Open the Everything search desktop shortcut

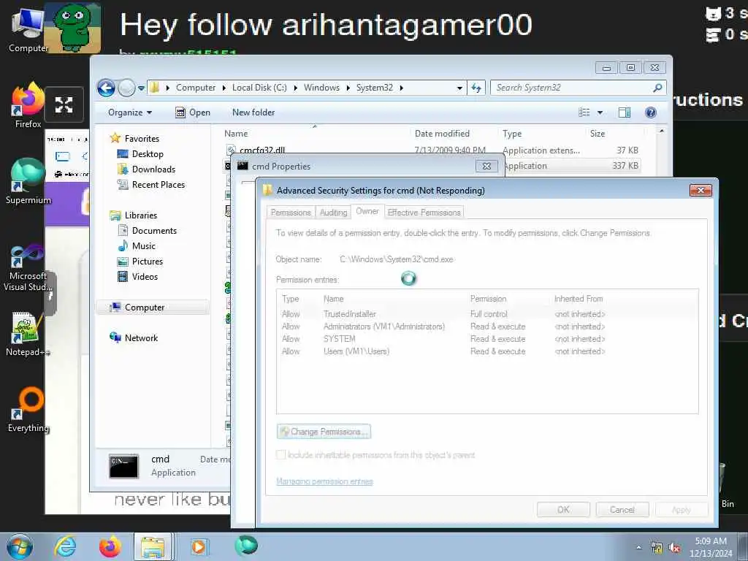pos(28,410)
